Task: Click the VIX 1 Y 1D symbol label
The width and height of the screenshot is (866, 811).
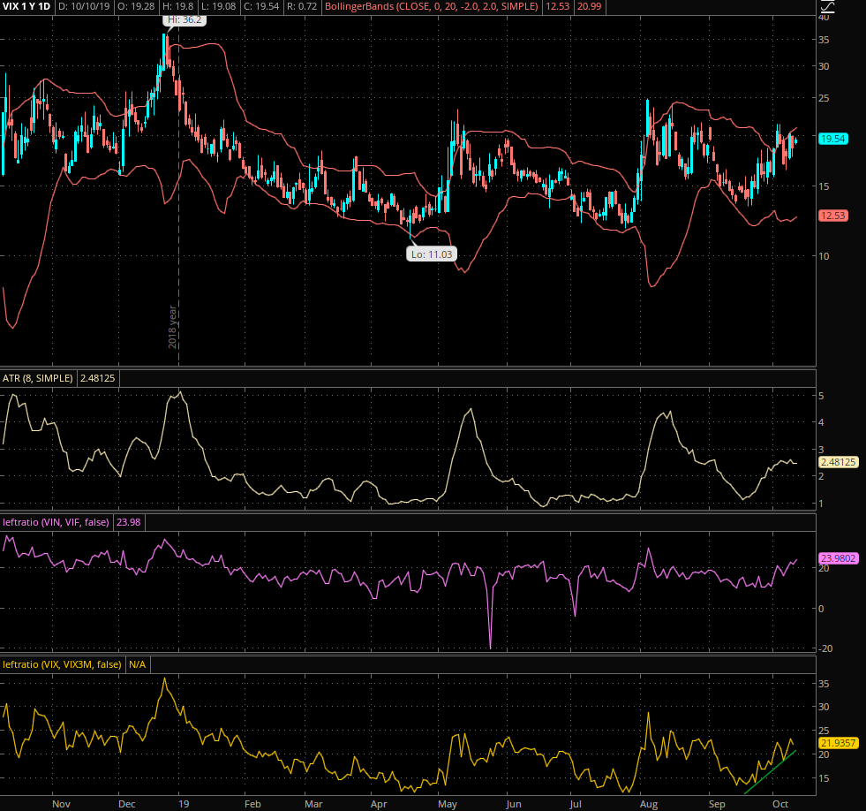Action: click(27, 7)
